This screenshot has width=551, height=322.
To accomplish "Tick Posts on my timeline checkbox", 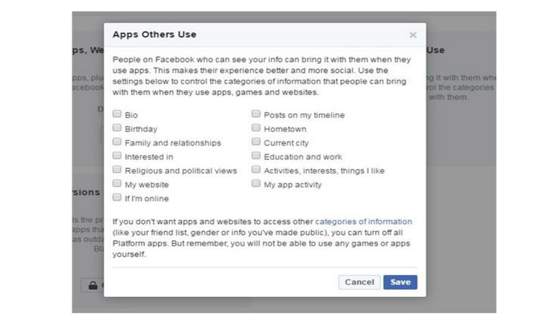I will 256,114.
